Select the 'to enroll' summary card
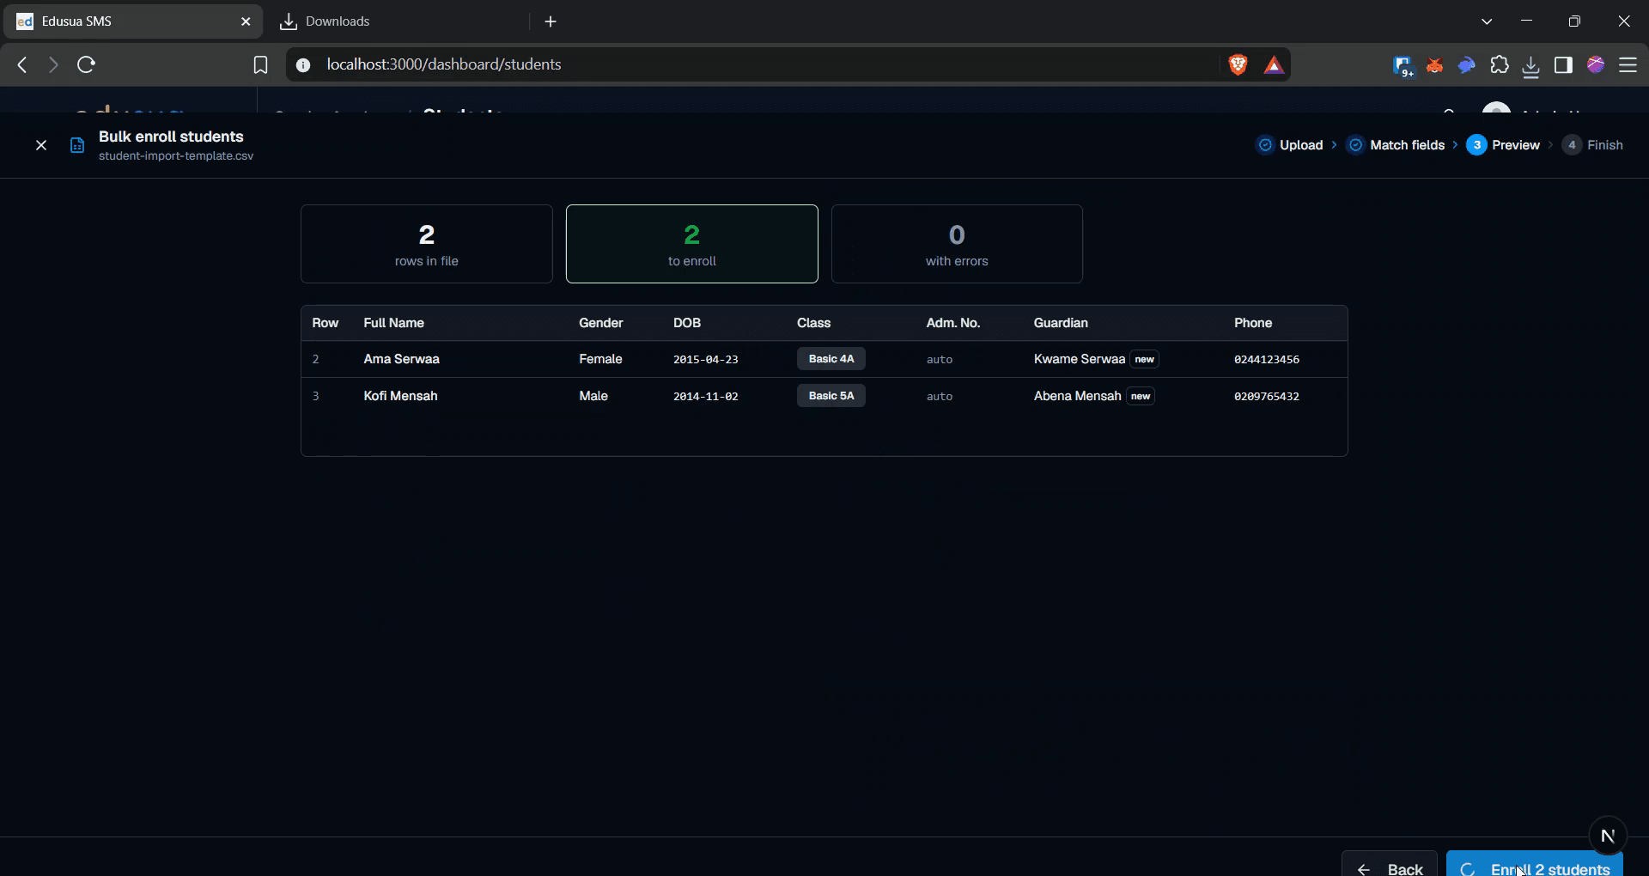The height and width of the screenshot is (876, 1649). [692, 244]
